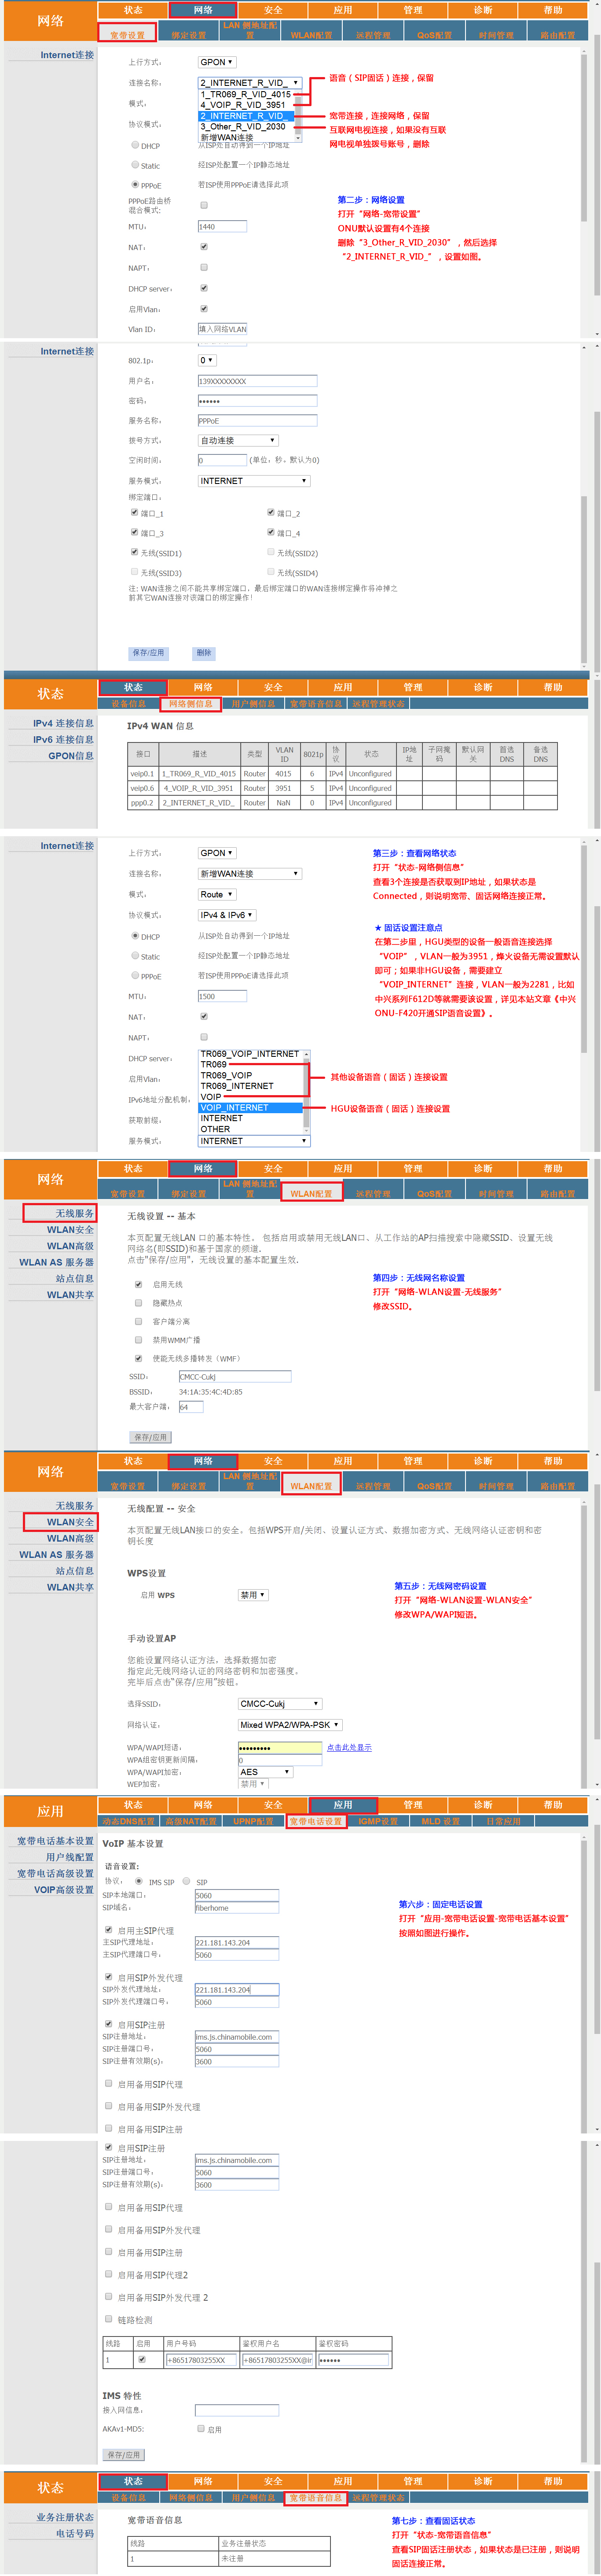Click the MTU field showing 1500
This screenshot has height=2576, width=601.
click(x=222, y=996)
